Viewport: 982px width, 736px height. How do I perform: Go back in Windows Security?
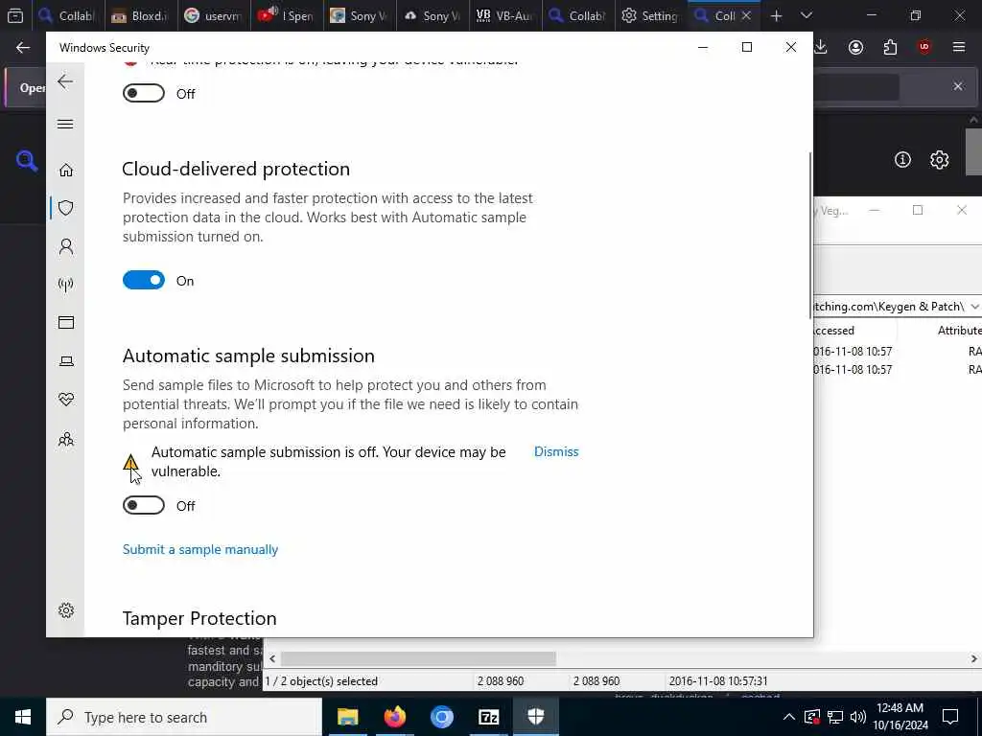65,81
